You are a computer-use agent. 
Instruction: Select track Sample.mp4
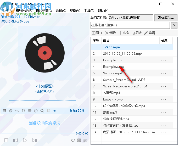132,73
